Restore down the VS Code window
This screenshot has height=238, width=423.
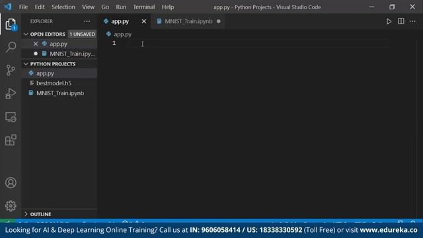(392, 7)
